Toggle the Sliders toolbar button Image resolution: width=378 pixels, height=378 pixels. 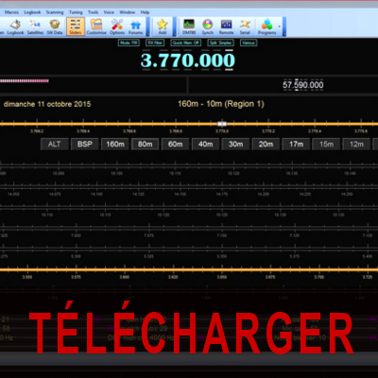coord(76,26)
